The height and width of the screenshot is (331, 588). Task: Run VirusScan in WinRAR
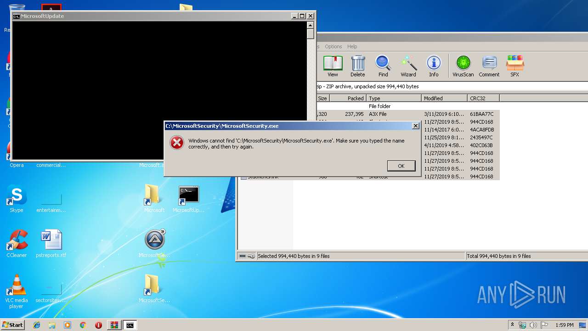[x=463, y=66]
